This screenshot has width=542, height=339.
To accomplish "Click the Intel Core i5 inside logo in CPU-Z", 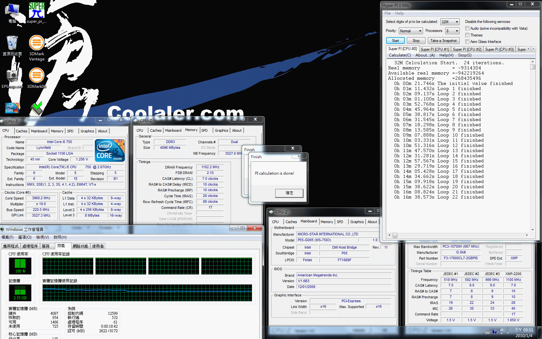I will (110, 150).
